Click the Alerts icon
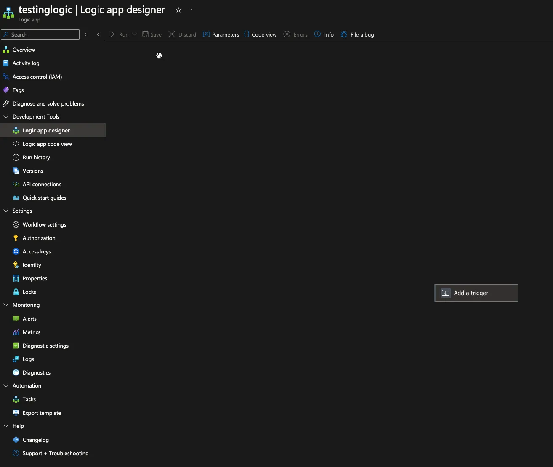 pyautogui.click(x=16, y=319)
